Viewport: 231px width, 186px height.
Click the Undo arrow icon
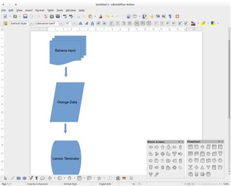click(107, 16)
